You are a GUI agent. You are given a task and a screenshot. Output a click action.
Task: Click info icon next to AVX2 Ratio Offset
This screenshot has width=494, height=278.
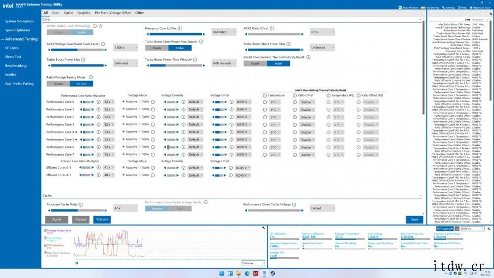click(x=272, y=28)
